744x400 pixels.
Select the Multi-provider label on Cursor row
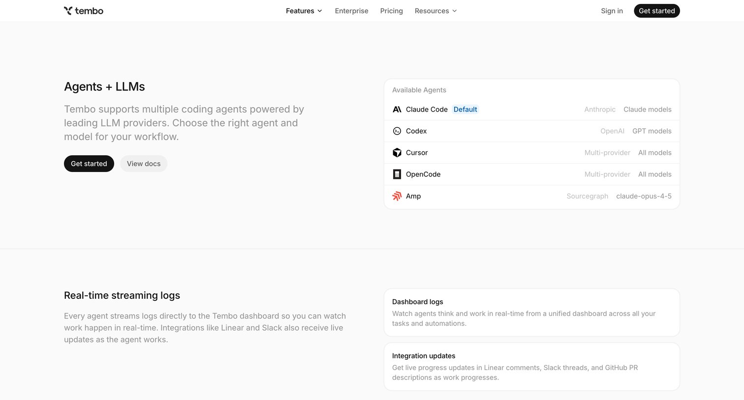coord(607,153)
